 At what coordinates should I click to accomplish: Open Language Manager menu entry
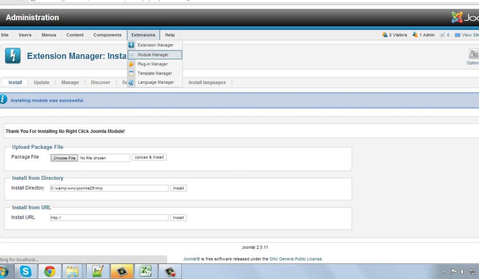tap(155, 82)
